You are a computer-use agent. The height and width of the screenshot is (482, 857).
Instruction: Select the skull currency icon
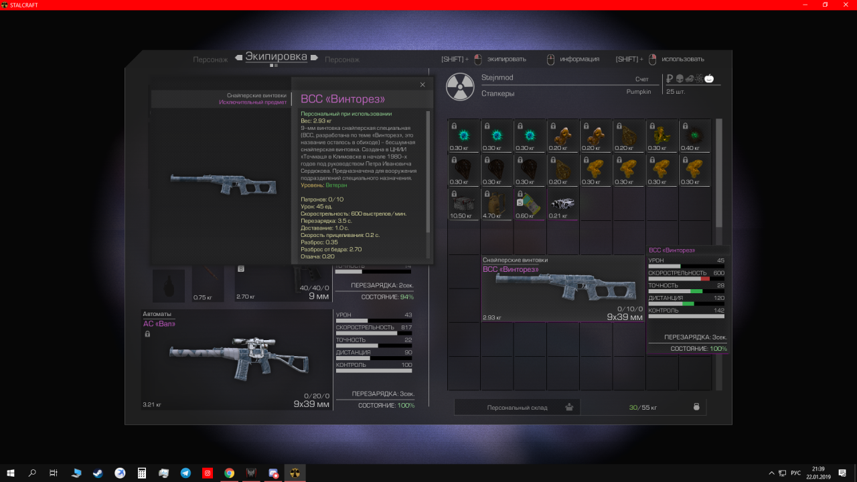click(x=679, y=78)
